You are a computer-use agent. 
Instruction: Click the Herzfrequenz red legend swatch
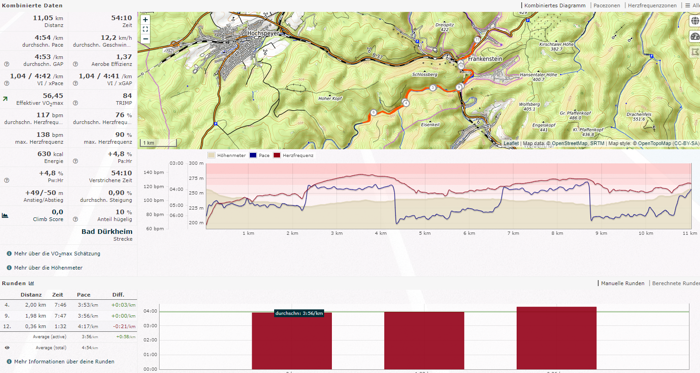click(x=277, y=156)
